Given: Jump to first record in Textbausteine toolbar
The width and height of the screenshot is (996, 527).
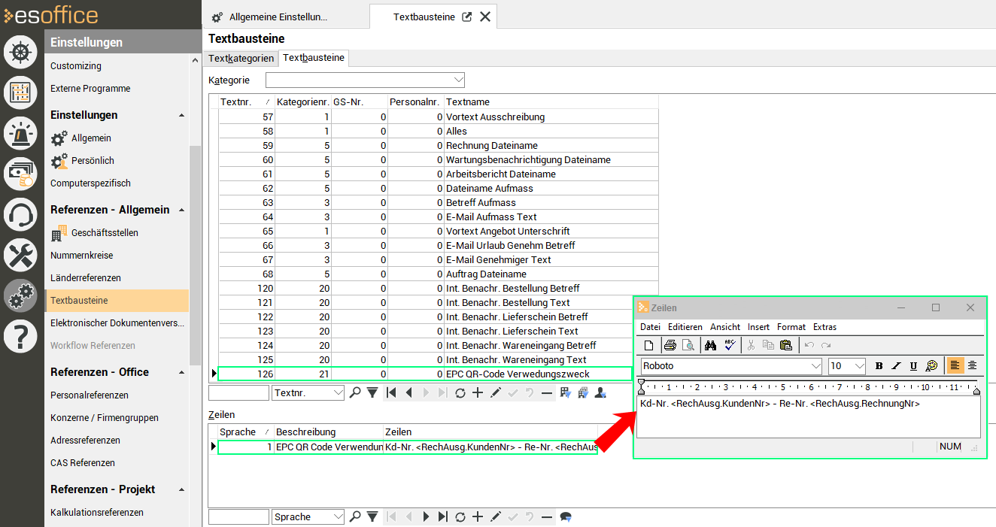Looking at the screenshot, I should pyautogui.click(x=391, y=392).
